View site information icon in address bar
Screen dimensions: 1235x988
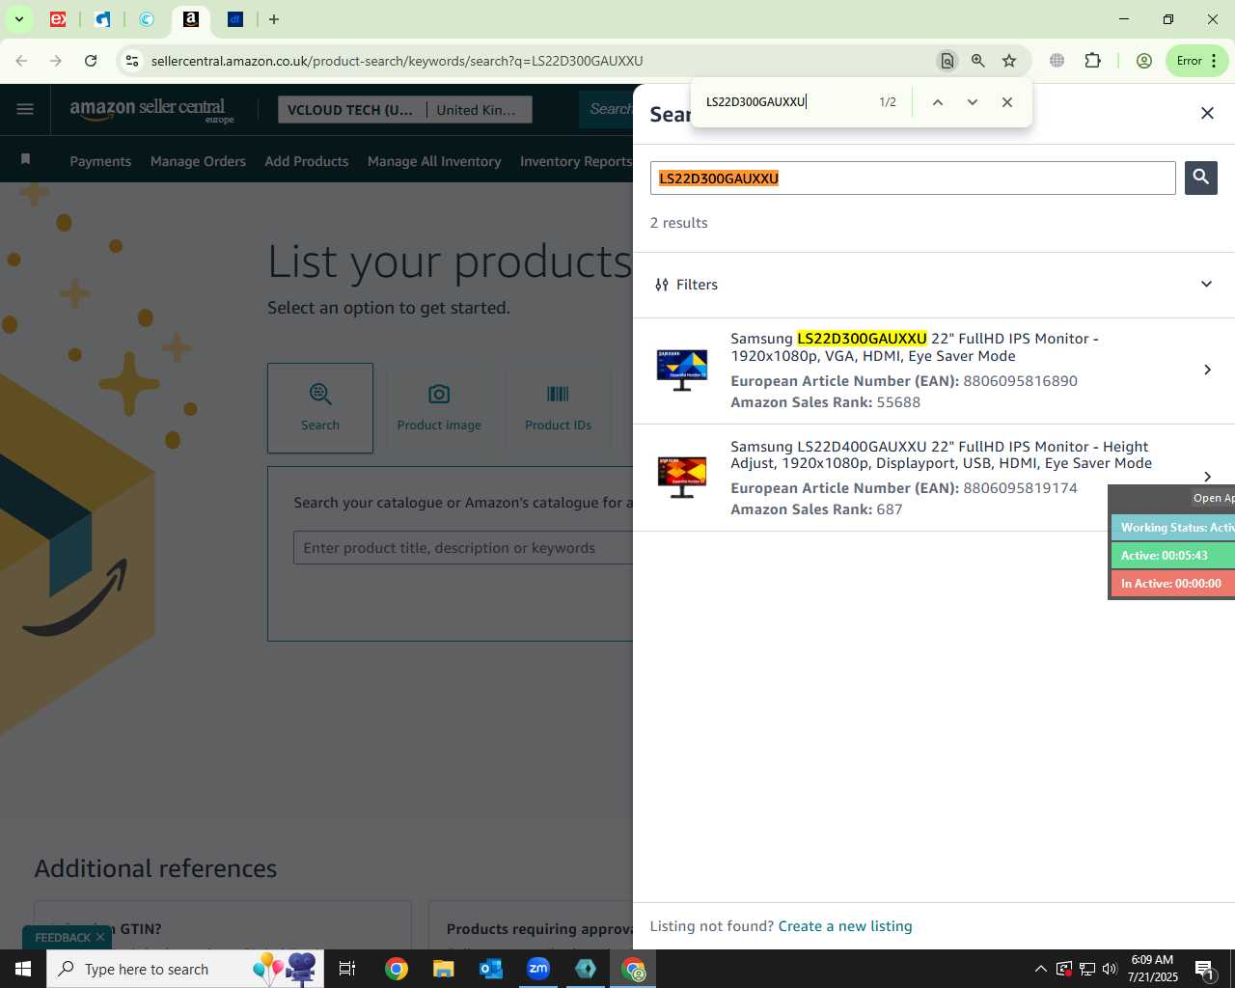pos(132,61)
